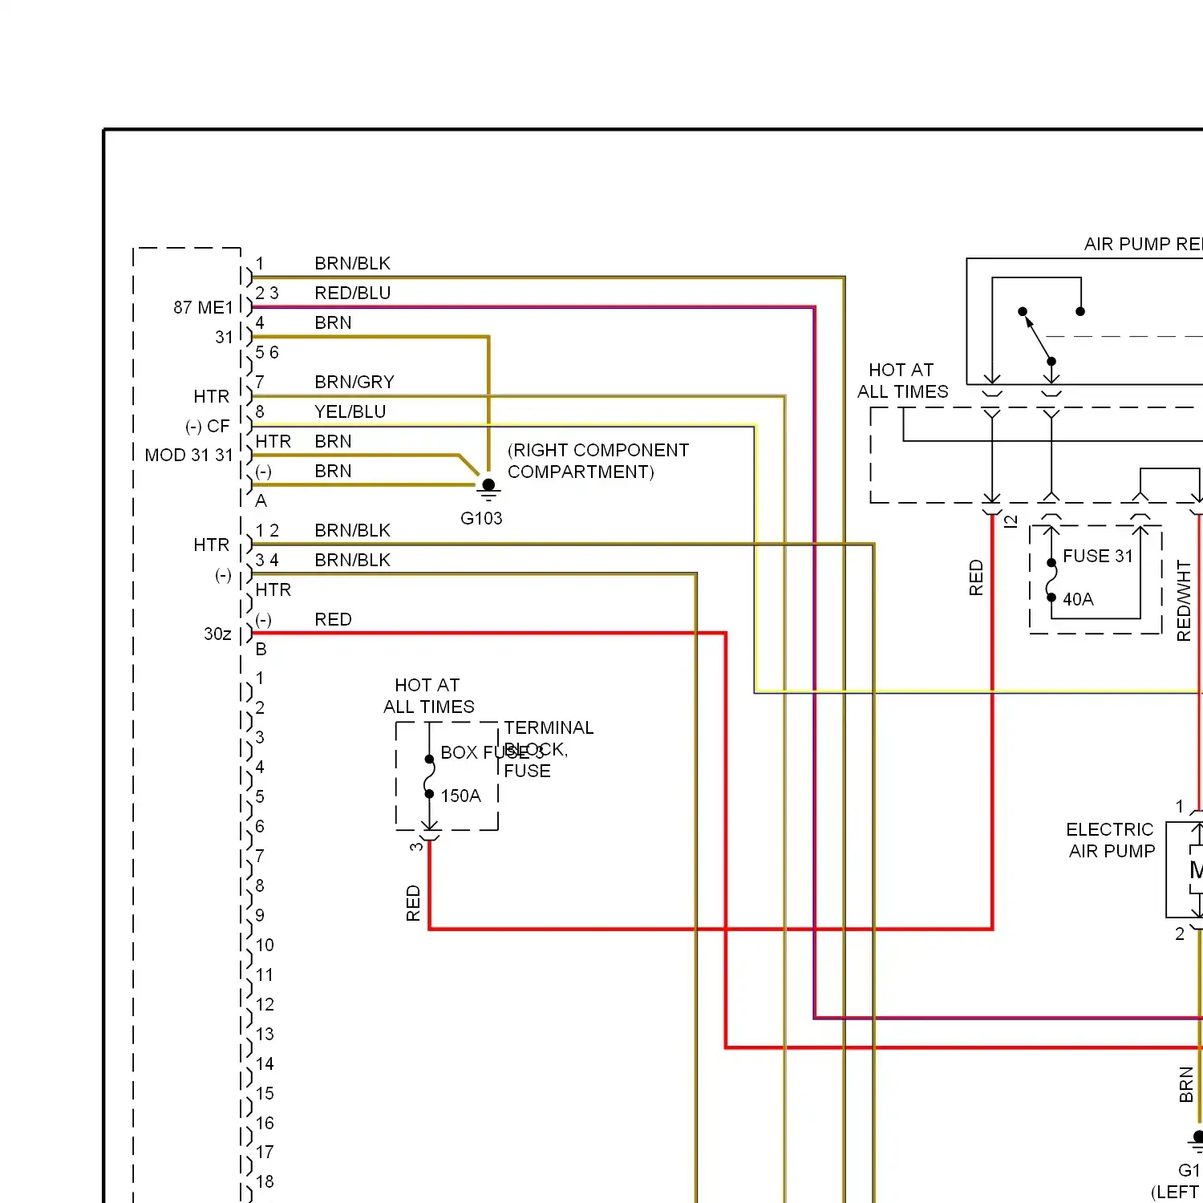
Task: Click the MOD 31 31 label
Action: tap(189, 456)
